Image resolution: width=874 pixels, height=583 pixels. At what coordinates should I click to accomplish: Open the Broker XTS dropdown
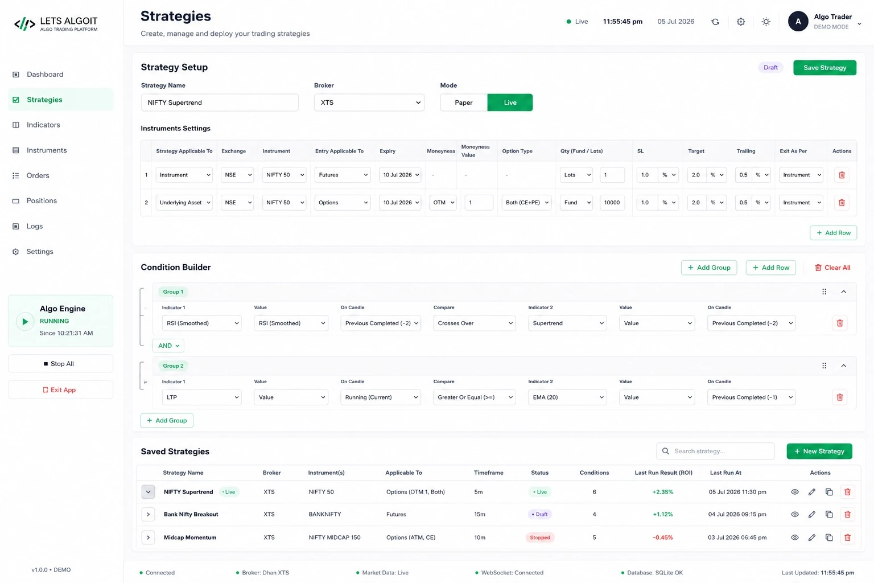tap(369, 102)
